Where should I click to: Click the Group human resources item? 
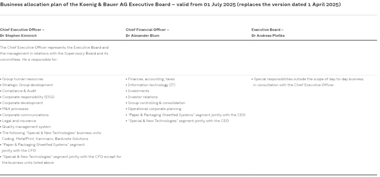coord(23,79)
